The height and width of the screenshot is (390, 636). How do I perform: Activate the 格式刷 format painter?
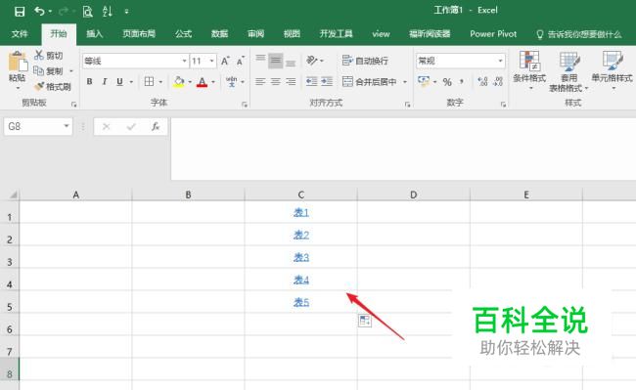tap(53, 86)
